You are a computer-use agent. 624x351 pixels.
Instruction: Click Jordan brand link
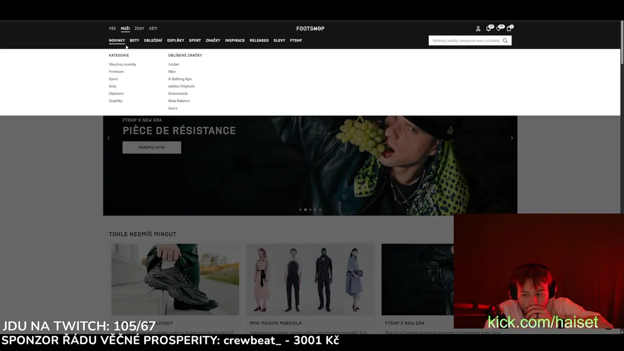174,64
